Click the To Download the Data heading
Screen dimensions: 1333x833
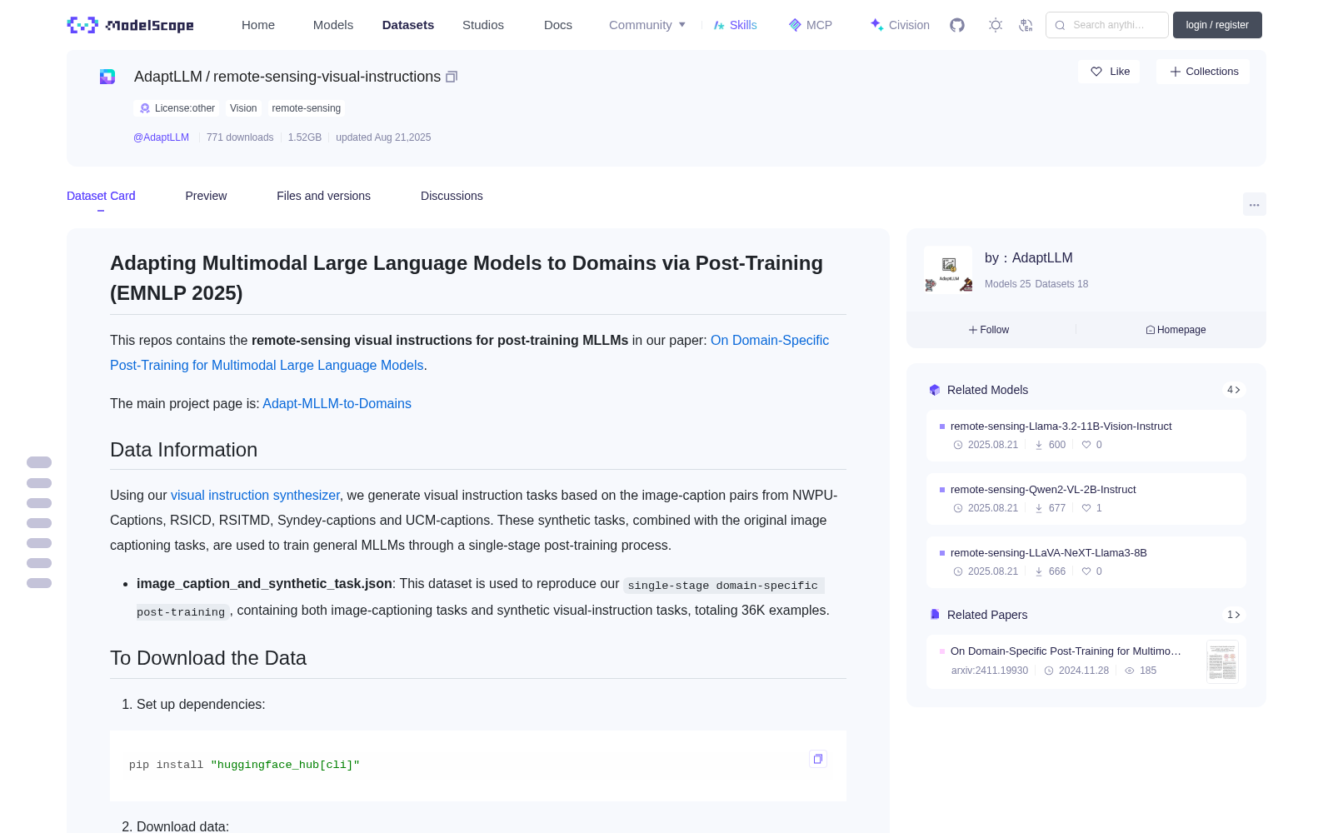coord(208,658)
